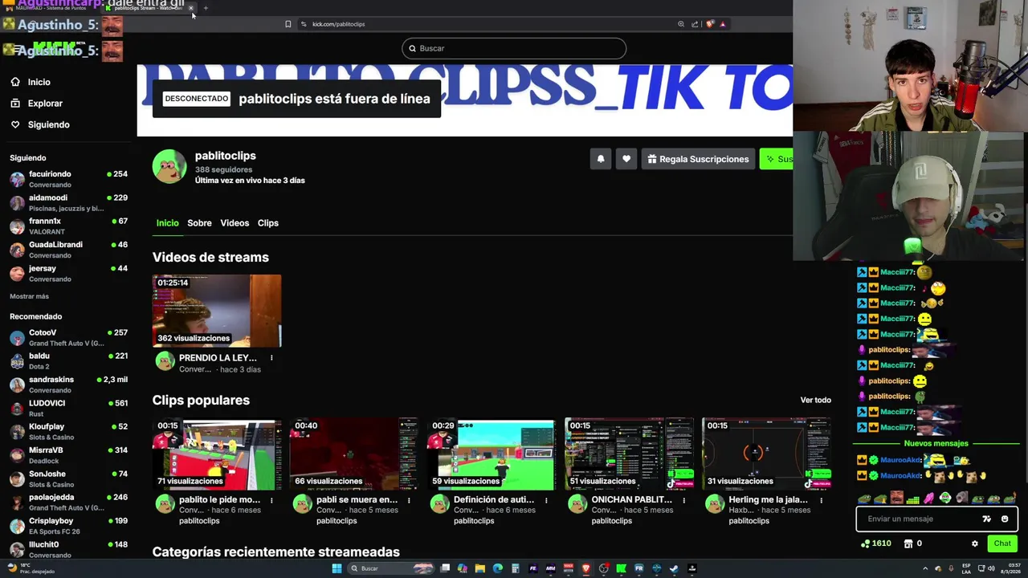Open recommended channel Crisplayboy
1028x578 pixels.
coord(69,525)
